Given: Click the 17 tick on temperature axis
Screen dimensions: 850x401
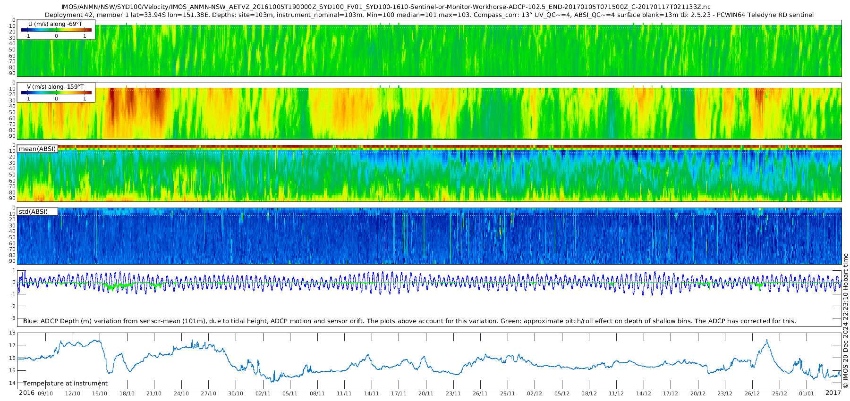Looking at the screenshot, I should click(x=12, y=345).
